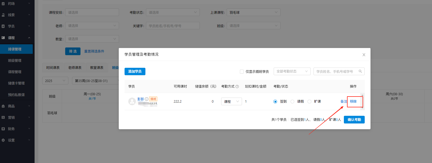Viewport: 432px width, 163px height.
Task: Click the 线索 sidebar icon
Action: (x=3, y=15)
